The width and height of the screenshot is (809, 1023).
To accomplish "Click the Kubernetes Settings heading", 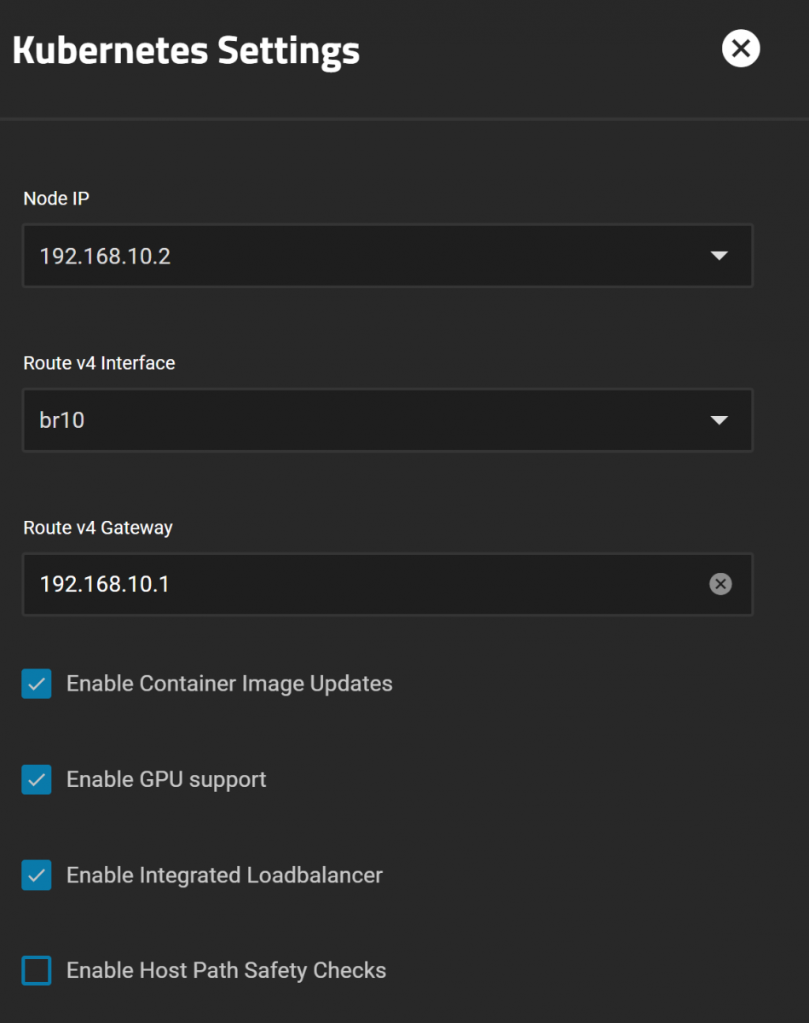I will (186, 51).
